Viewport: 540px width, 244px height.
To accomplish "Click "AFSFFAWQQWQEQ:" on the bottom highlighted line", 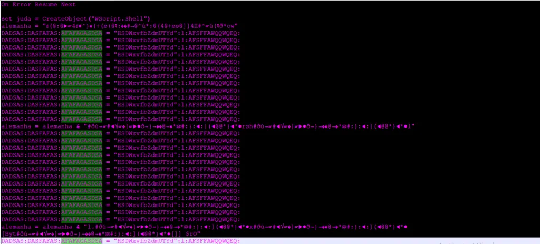I will pos(214,241).
